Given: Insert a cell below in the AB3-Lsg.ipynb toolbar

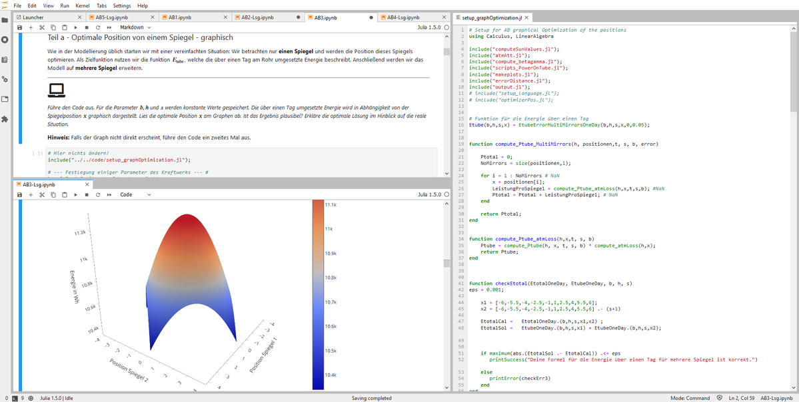Looking at the screenshot, I should point(31,195).
